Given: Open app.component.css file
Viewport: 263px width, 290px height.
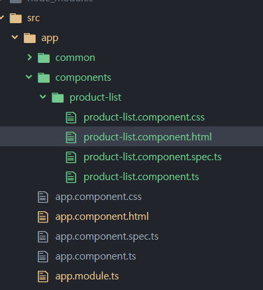Looking at the screenshot, I should tap(99, 197).
